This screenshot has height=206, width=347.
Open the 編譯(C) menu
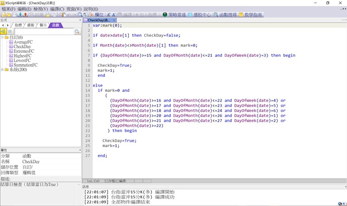coord(57,9)
